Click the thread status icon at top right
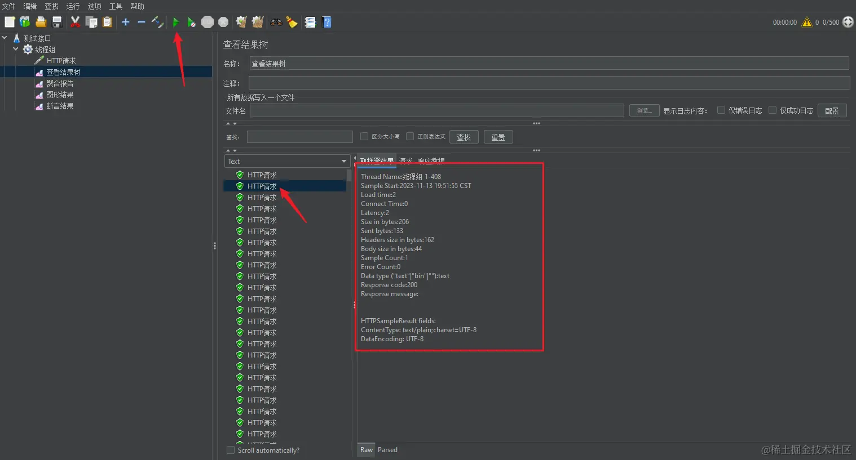 click(x=848, y=22)
